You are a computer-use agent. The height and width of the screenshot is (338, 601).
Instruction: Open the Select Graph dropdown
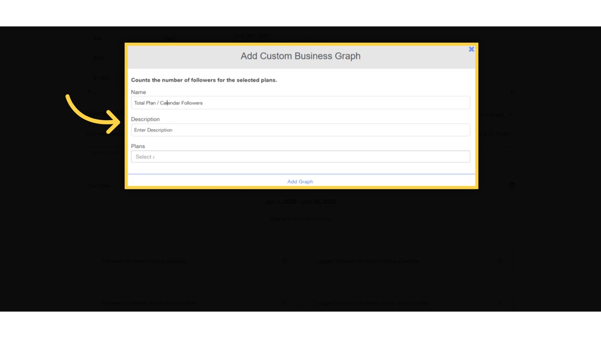(x=106, y=152)
